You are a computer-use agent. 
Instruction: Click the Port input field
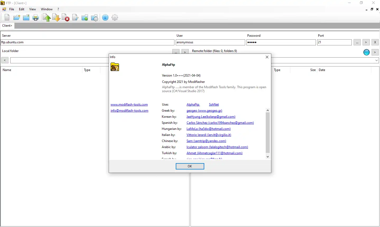point(334,42)
